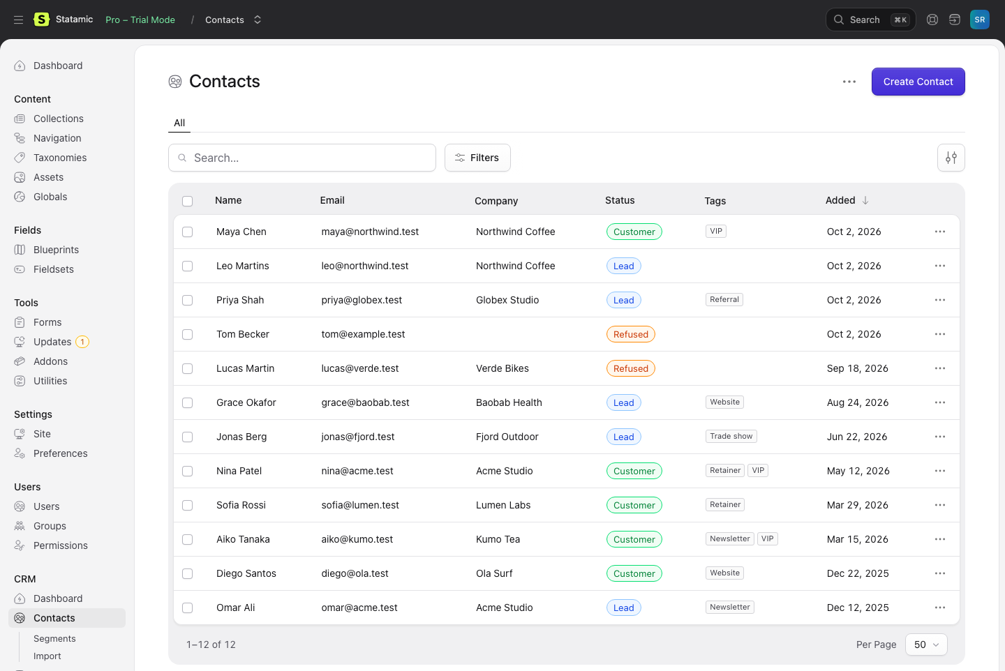Expand the Per Page 50 dropdown
The height and width of the screenshot is (671, 1005).
926,644
